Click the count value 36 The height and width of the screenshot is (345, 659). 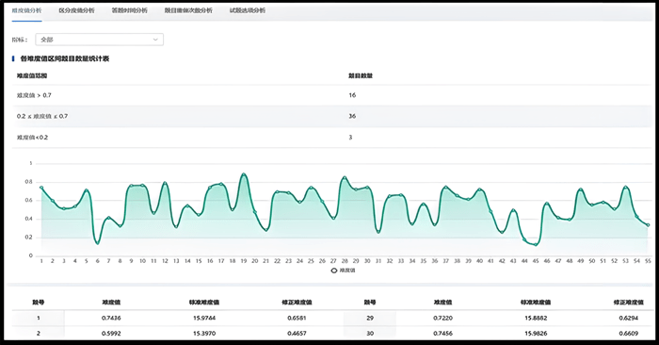(x=352, y=116)
